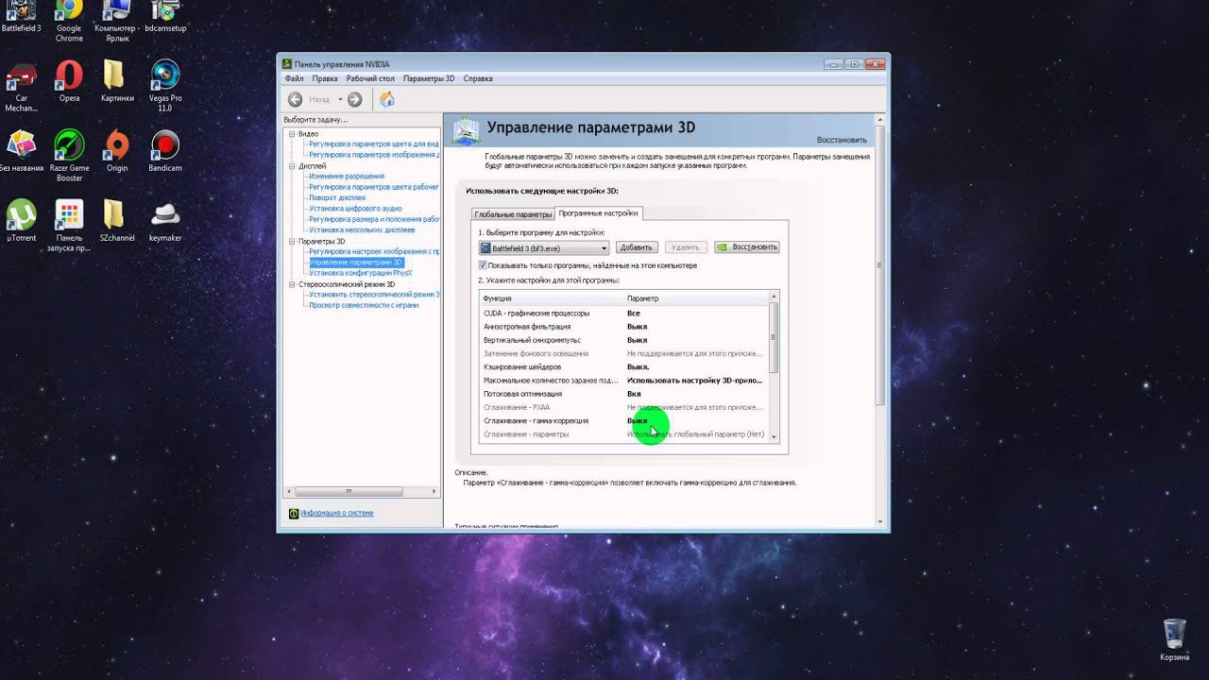The image size is (1209, 680).
Task: Click the NVIDIA icon in the title bar
Action: click(x=287, y=64)
